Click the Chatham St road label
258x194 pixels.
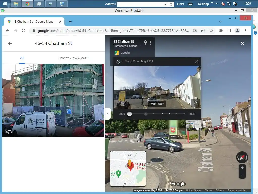click(205, 160)
